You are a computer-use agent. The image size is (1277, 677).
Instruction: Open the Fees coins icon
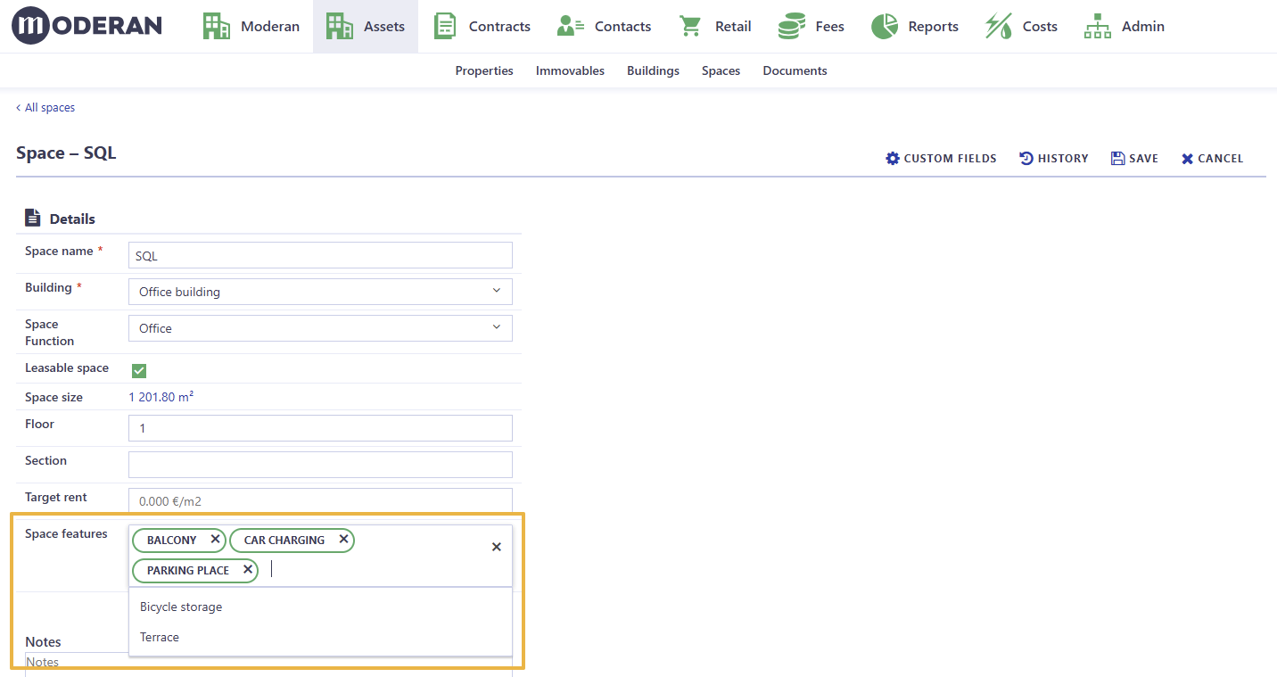coord(791,26)
